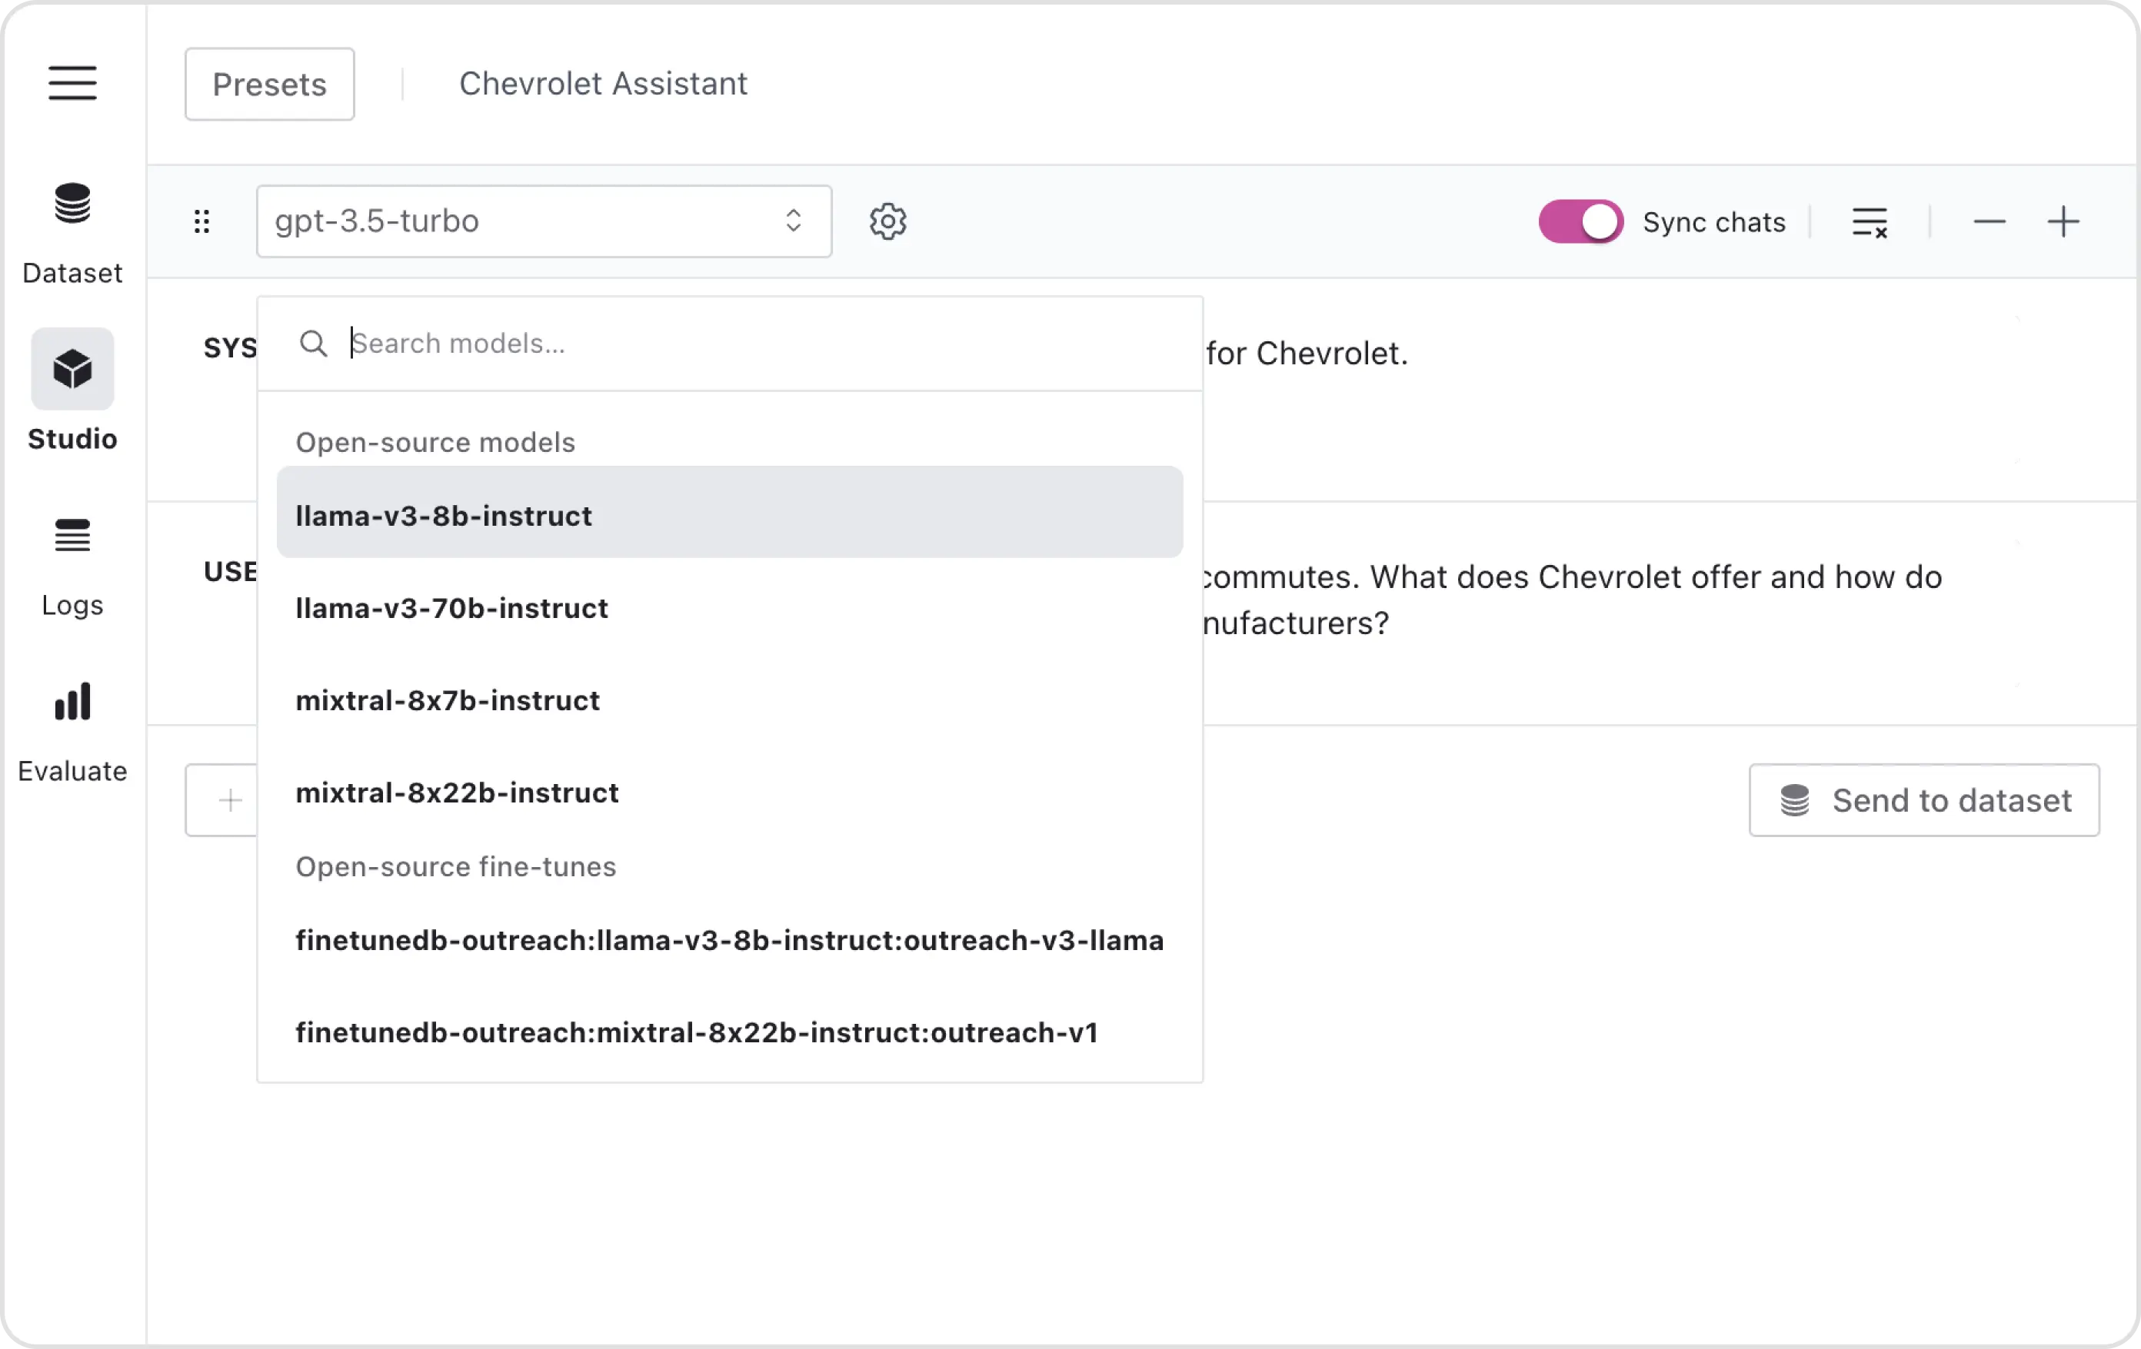
Task: Open the hamburger menu icon
Action: tap(72, 83)
